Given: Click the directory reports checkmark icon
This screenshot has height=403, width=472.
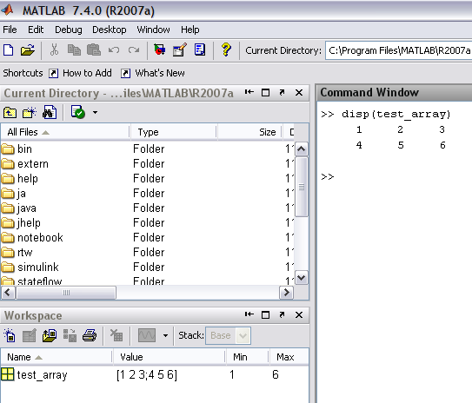Looking at the screenshot, I should [78, 112].
